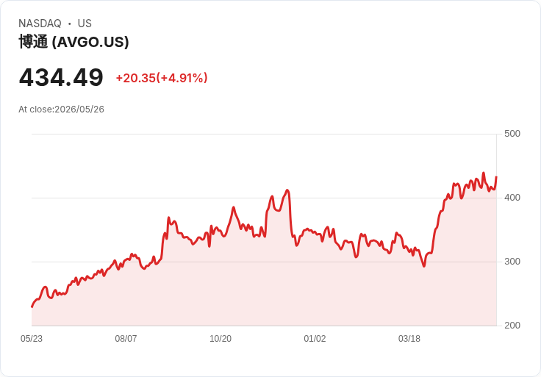This screenshot has width=541, height=377.
Task: Click the December price peak on the chart line
Action: tap(287, 190)
